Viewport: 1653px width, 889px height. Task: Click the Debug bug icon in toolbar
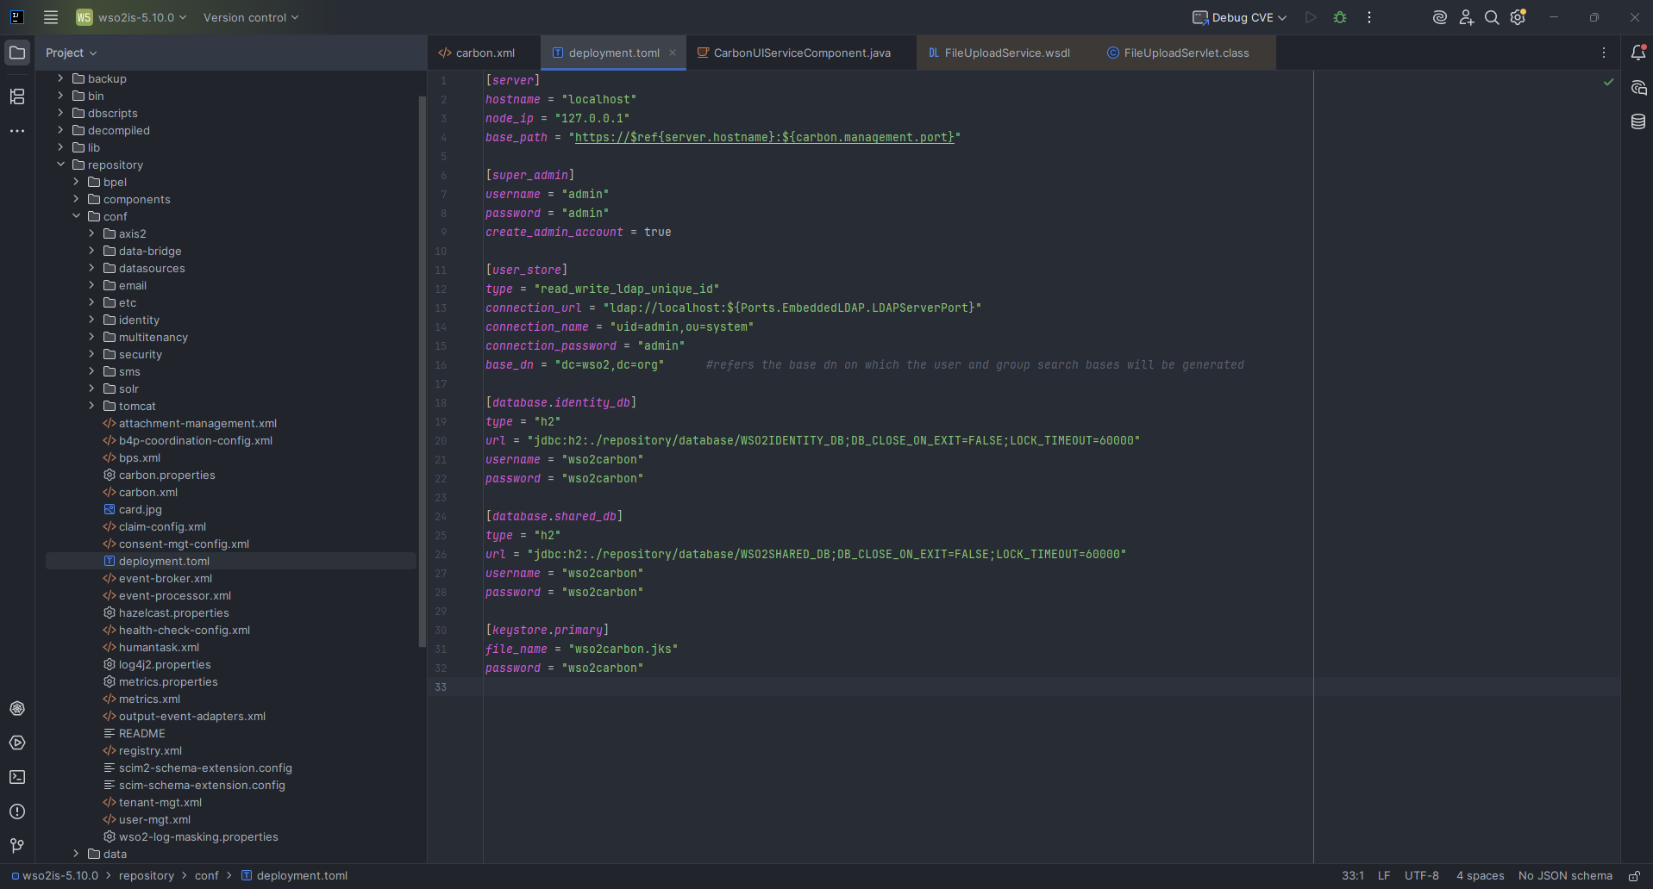point(1340,17)
